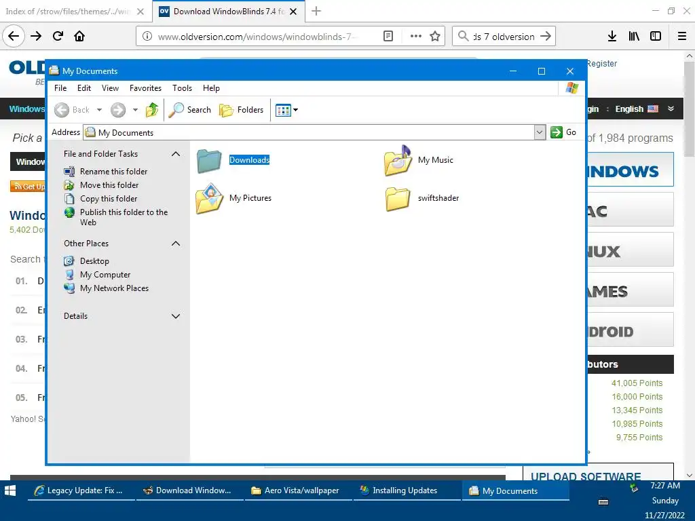Toggle the Folders pane button
695x521 pixels.
(241, 110)
